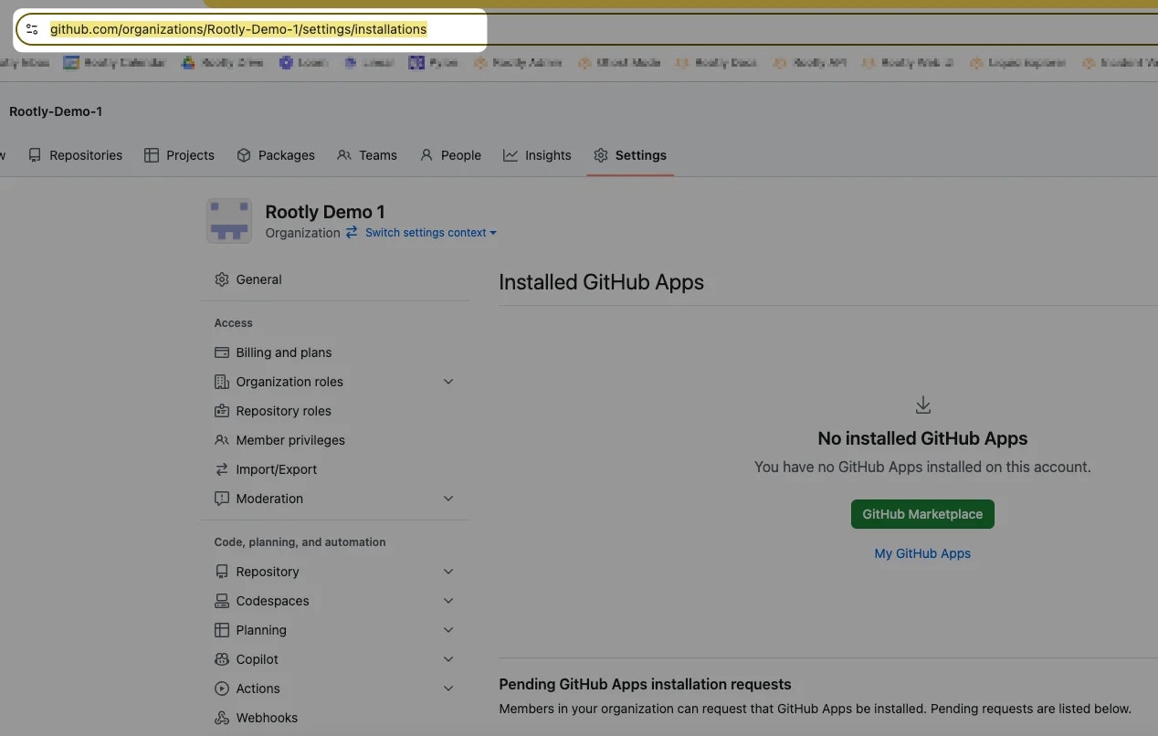This screenshot has height=736, width=1158.
Task: Open Codespaces settings
Action: click(334, 601)
